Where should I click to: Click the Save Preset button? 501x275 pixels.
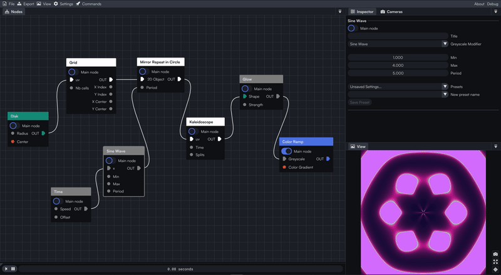tap(359, 102)
